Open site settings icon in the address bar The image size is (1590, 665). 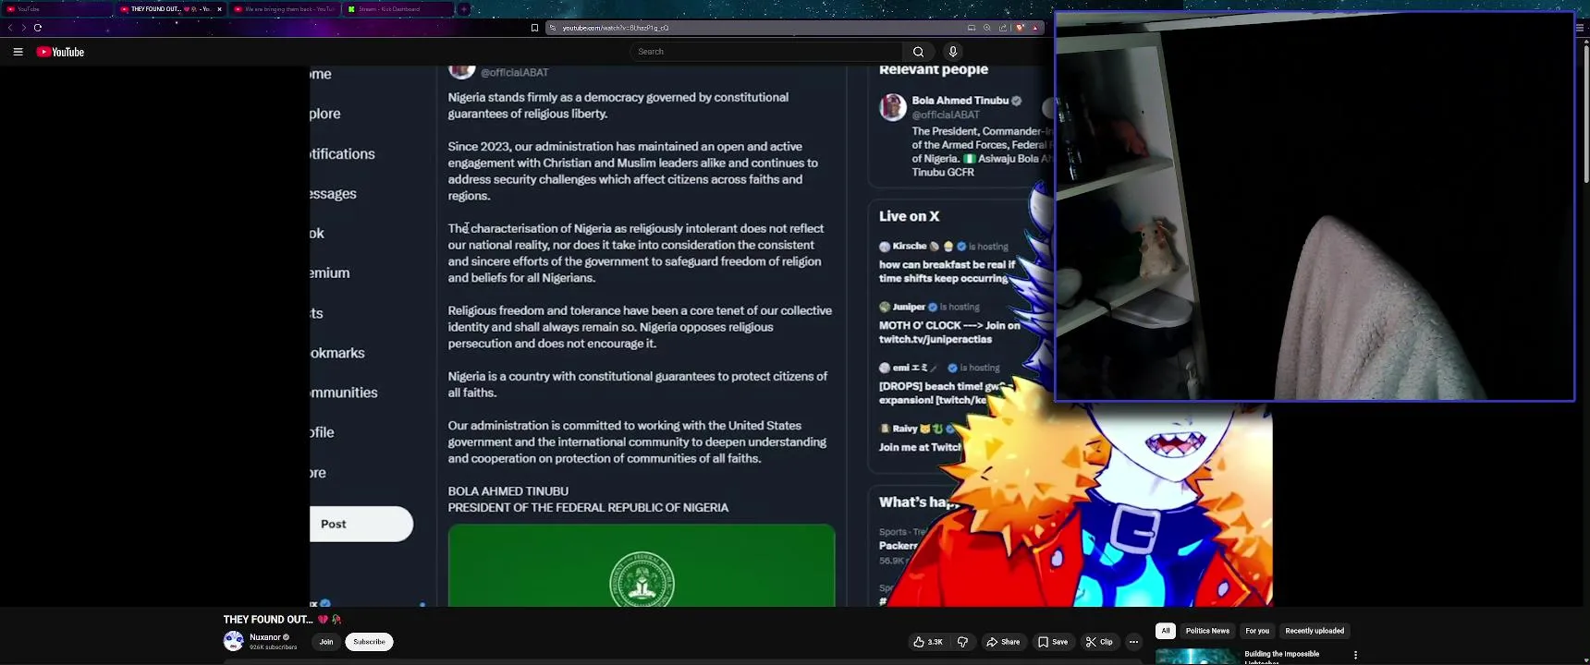[x=553, y=28]
